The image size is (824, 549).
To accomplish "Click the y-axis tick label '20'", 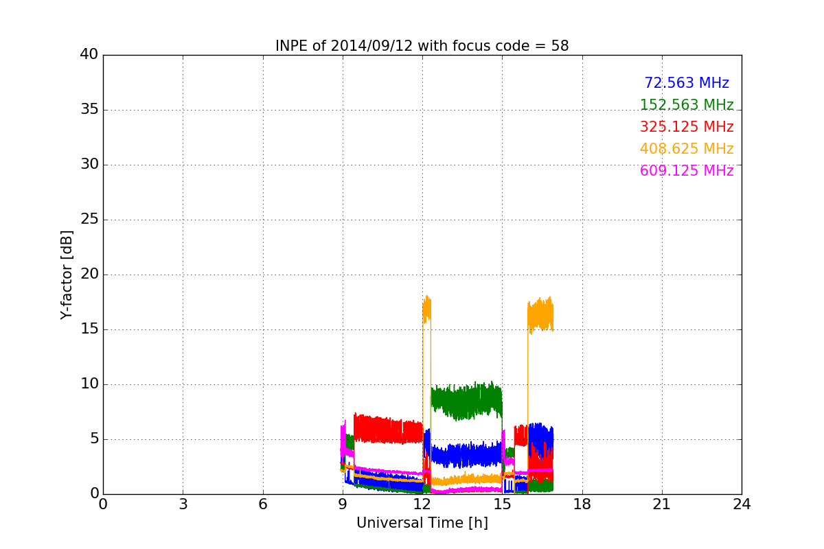I will (x=89, y=274).
